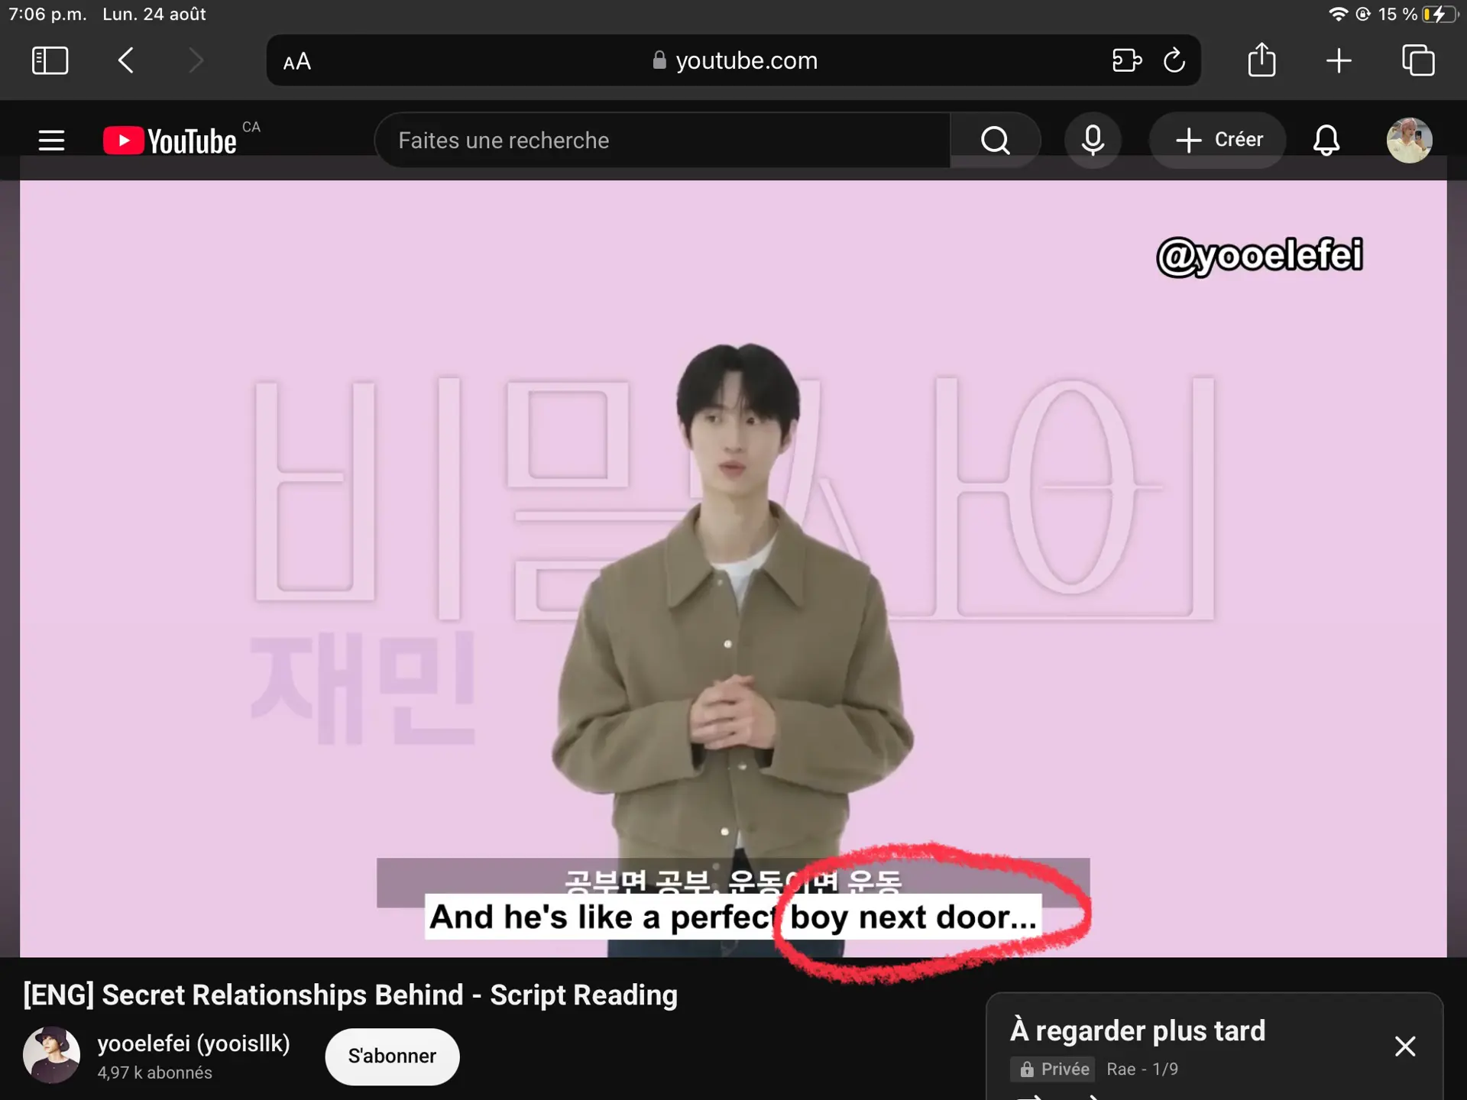This screenshot has width=1467, height=1100.
Task: Go forward to the next page
Action: [x=196, y=60]
